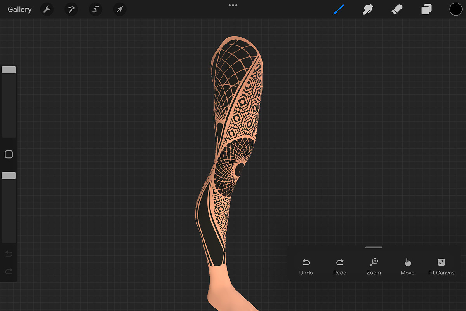The height and width of the screenshot is (311, 466).
Task: Return to the Gallery
Action: [19, 9]
